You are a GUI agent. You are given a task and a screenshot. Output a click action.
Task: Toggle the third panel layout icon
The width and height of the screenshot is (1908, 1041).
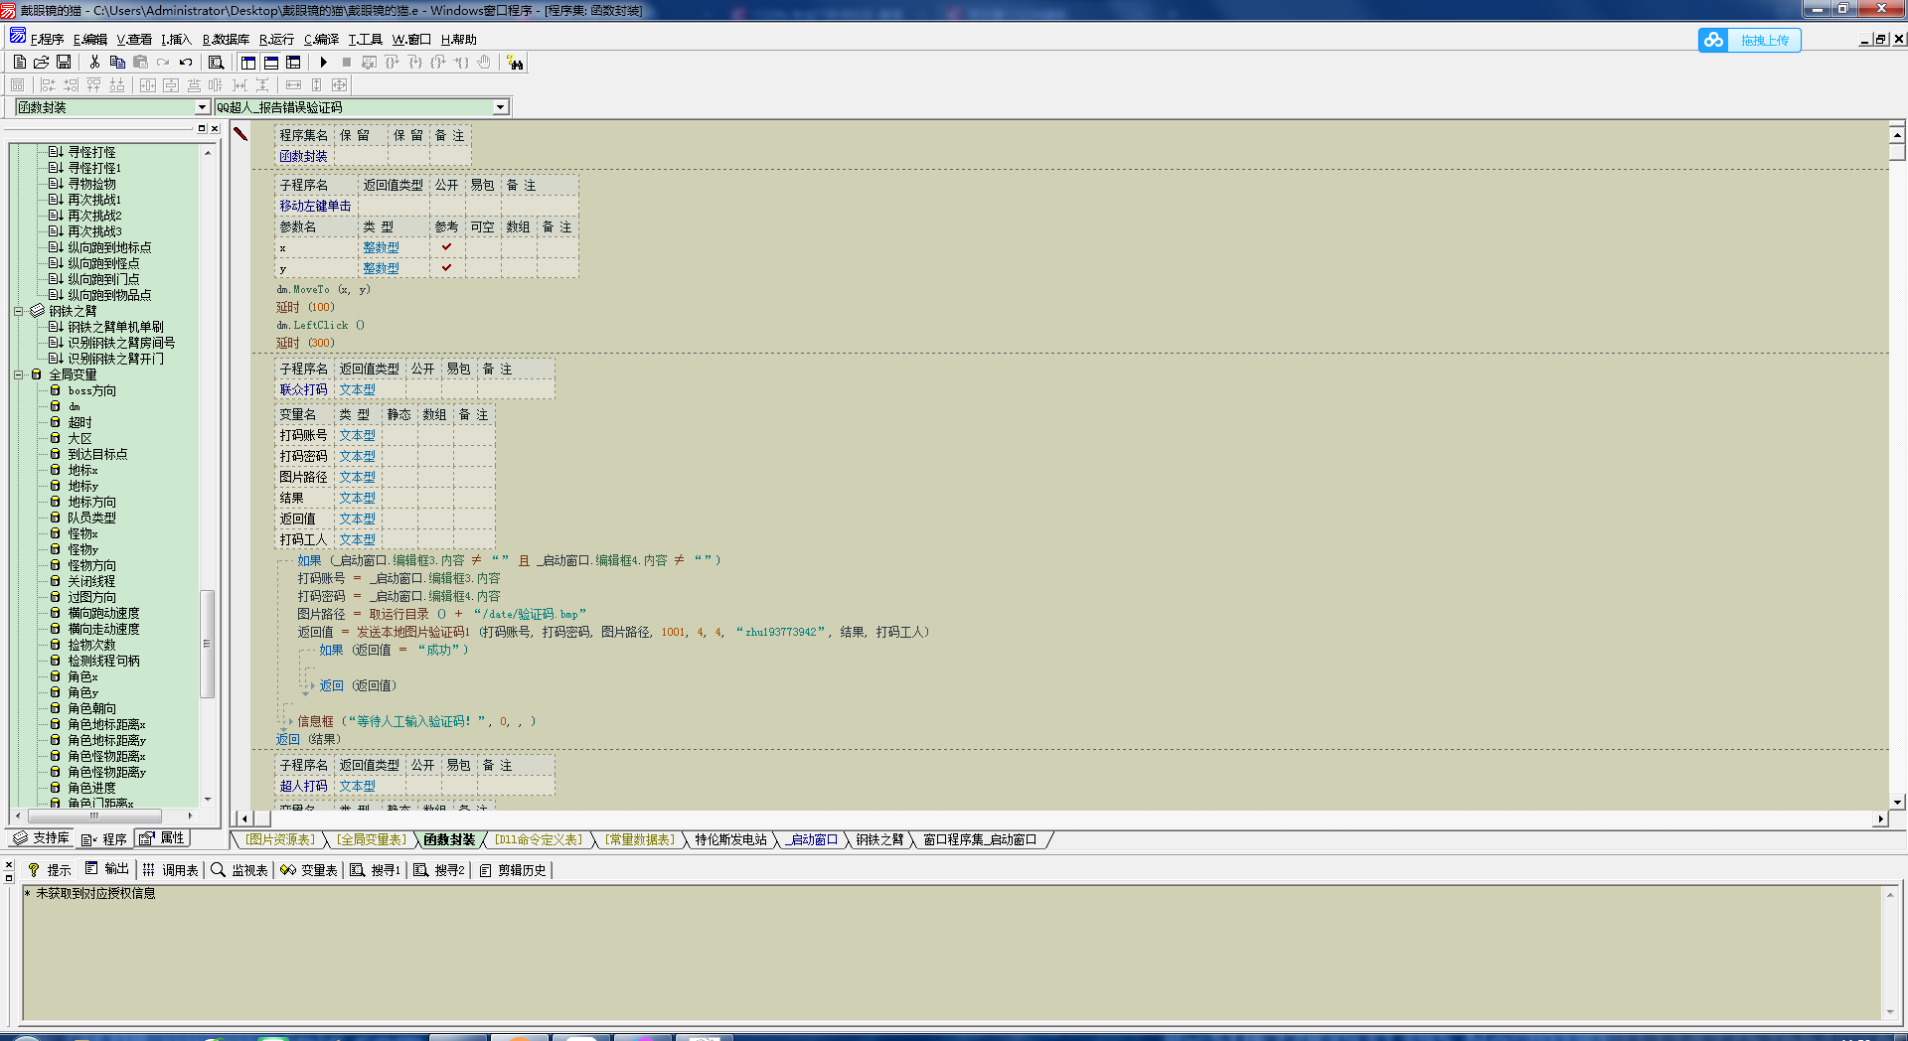pyautogui.click(x=293, y=63)
